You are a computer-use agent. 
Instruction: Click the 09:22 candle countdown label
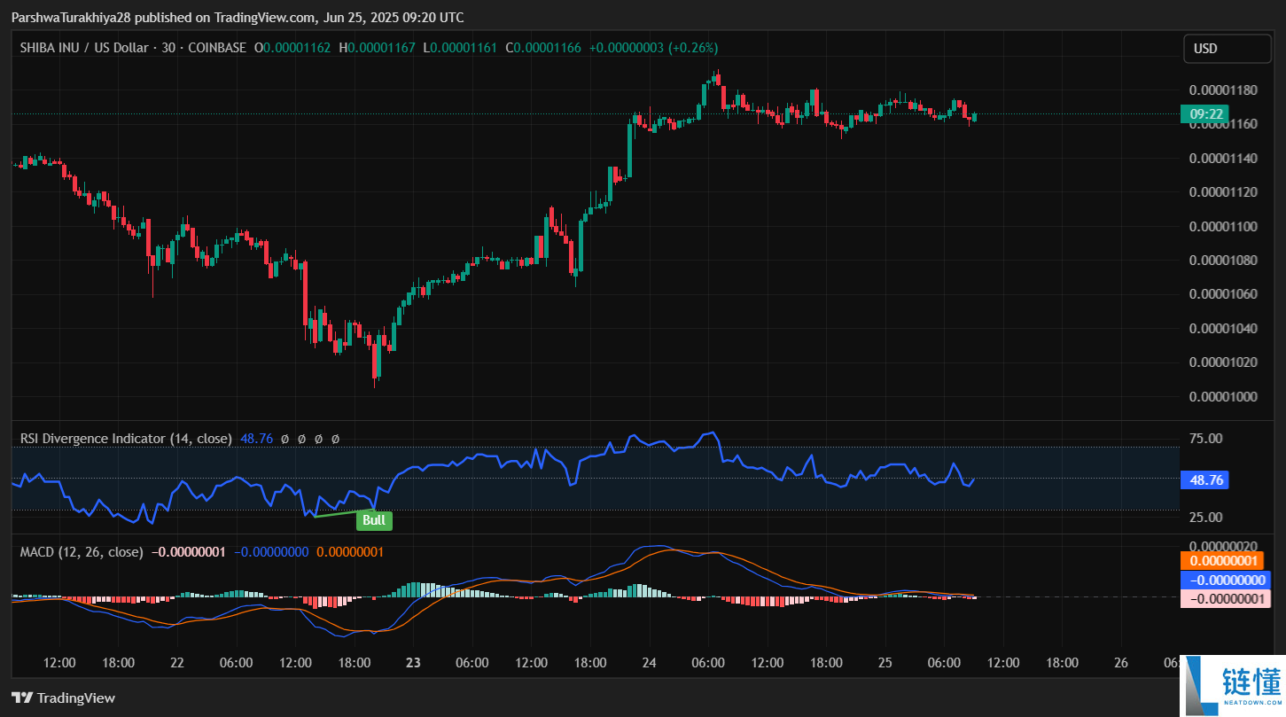(x=1205, y=113)
